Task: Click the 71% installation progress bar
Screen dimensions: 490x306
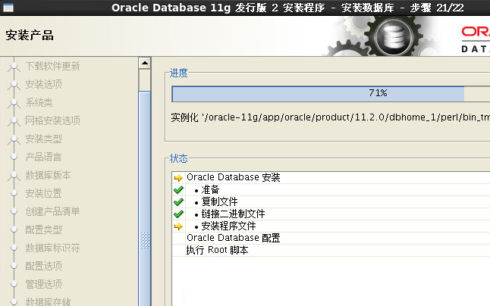Action: 331,94
